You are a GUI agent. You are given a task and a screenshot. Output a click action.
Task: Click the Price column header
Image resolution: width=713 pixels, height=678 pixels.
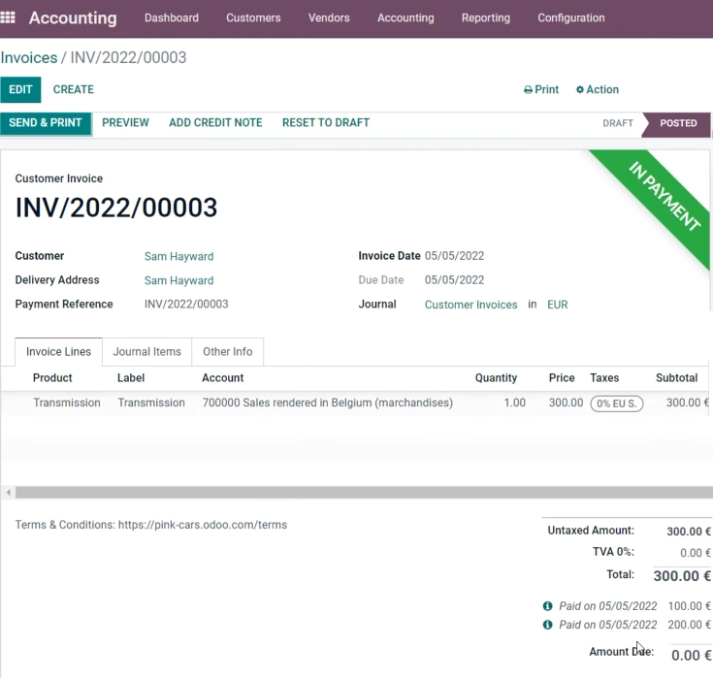[x=562, y=378]
